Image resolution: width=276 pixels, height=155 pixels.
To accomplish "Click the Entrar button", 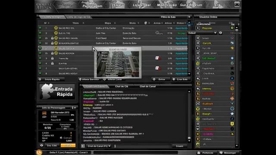I will coord(161,79).
